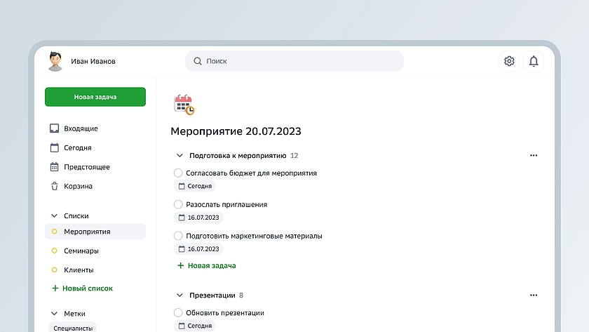Click Подготовить маркетинговые материалы task text

coord(254,236)
